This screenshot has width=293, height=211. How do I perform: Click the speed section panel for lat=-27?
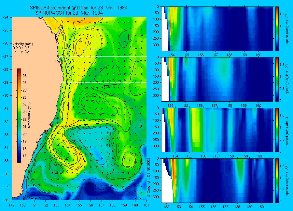217,29
